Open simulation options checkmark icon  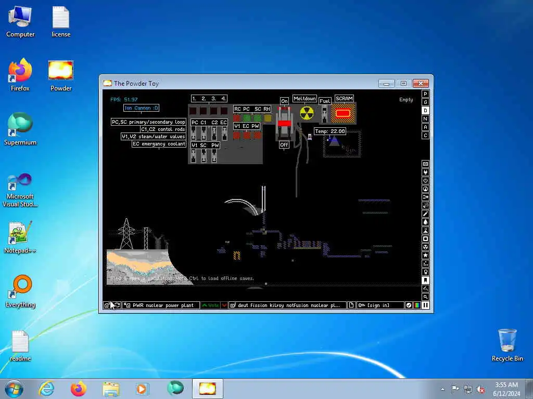pos(409,305)
